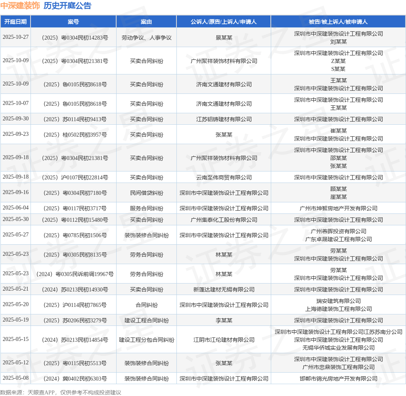
Task: Select the date cell '2025-05-20'
Action: (x=15, y=304)
